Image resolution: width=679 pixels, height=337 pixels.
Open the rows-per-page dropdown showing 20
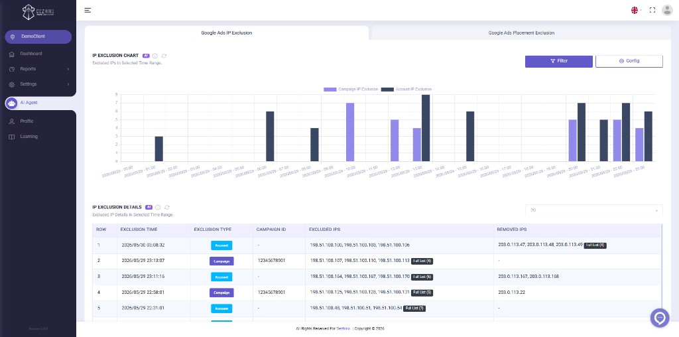(593, 210)
